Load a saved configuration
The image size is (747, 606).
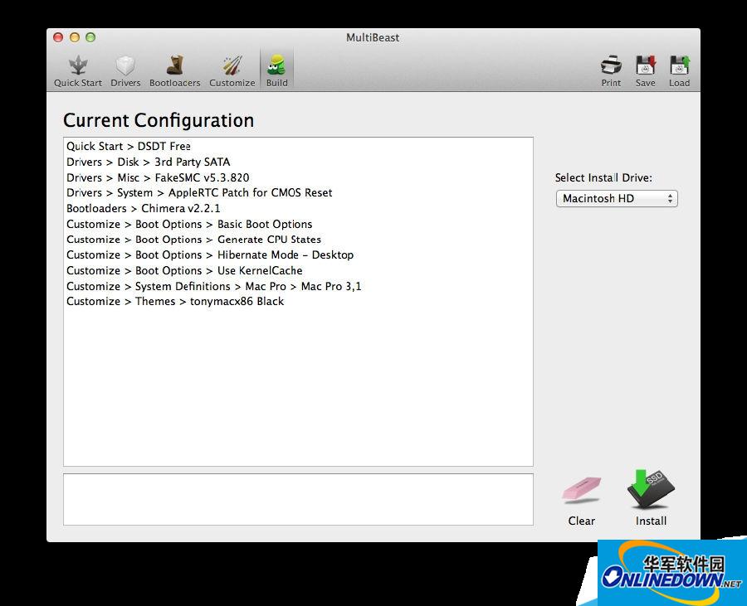click(x=679, y=71)
